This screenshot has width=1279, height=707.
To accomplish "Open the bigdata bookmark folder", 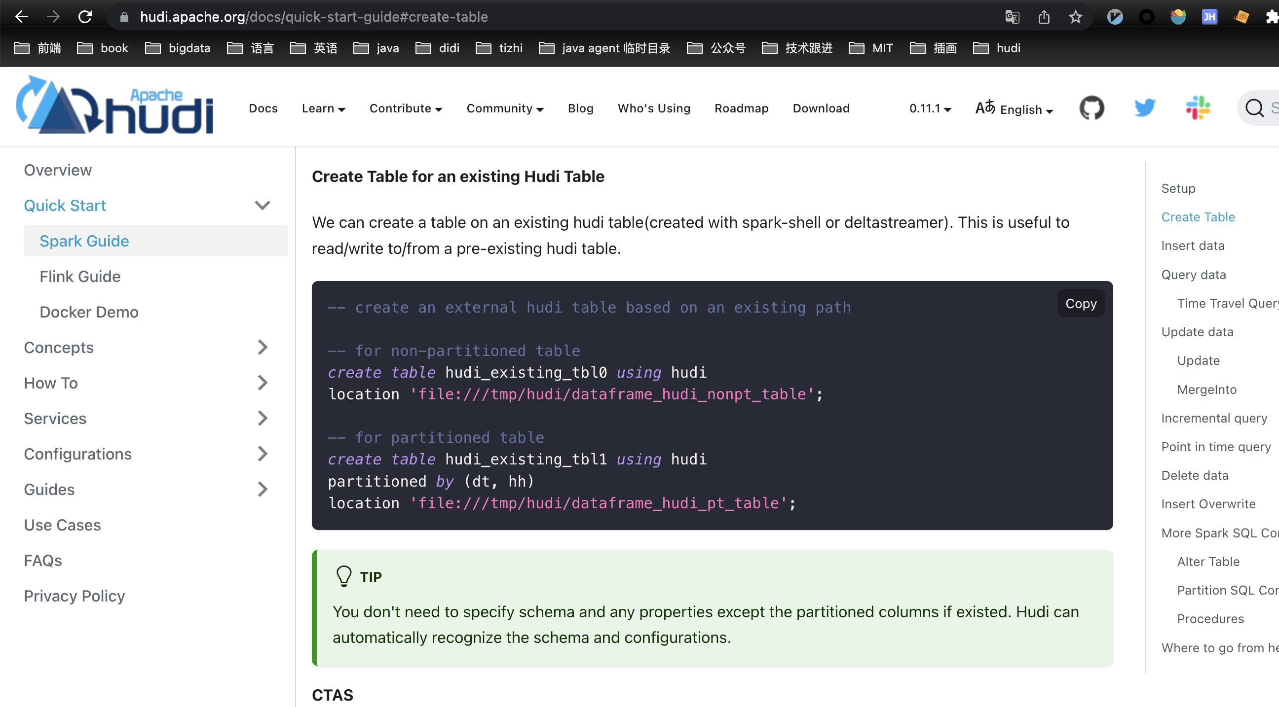I will point(178,48).
